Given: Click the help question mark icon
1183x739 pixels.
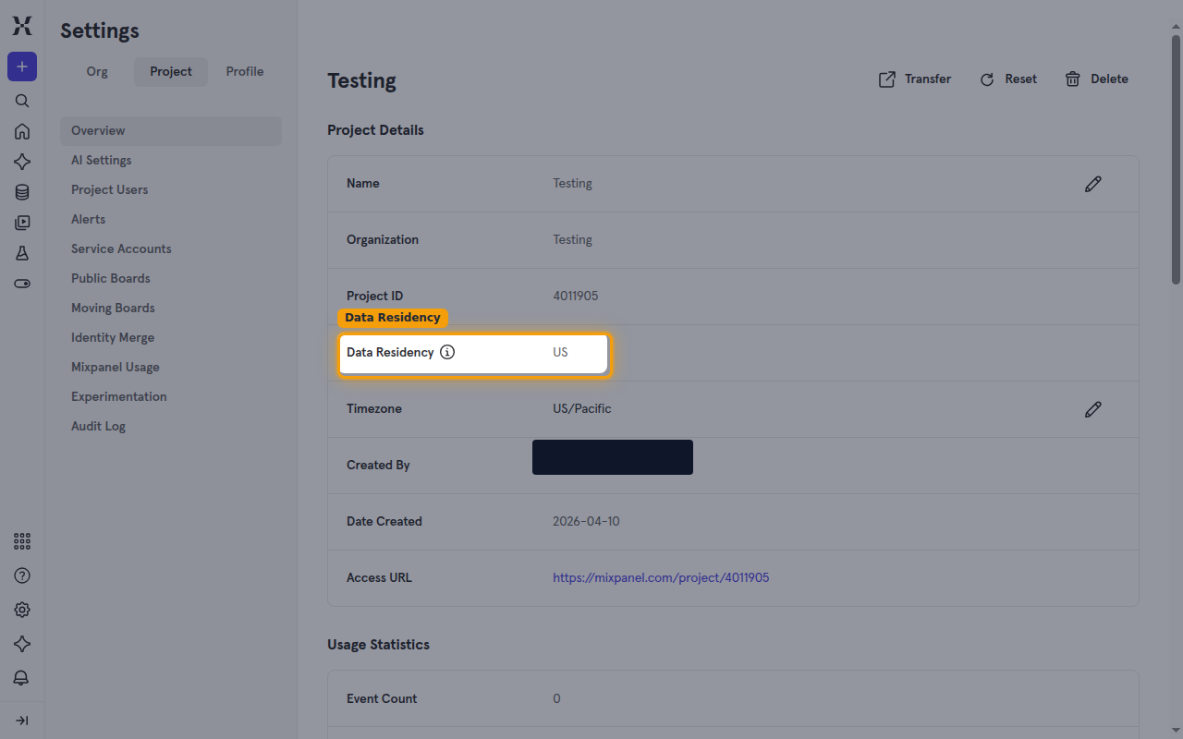Looking at the screenshot, I should coord(22,575).
